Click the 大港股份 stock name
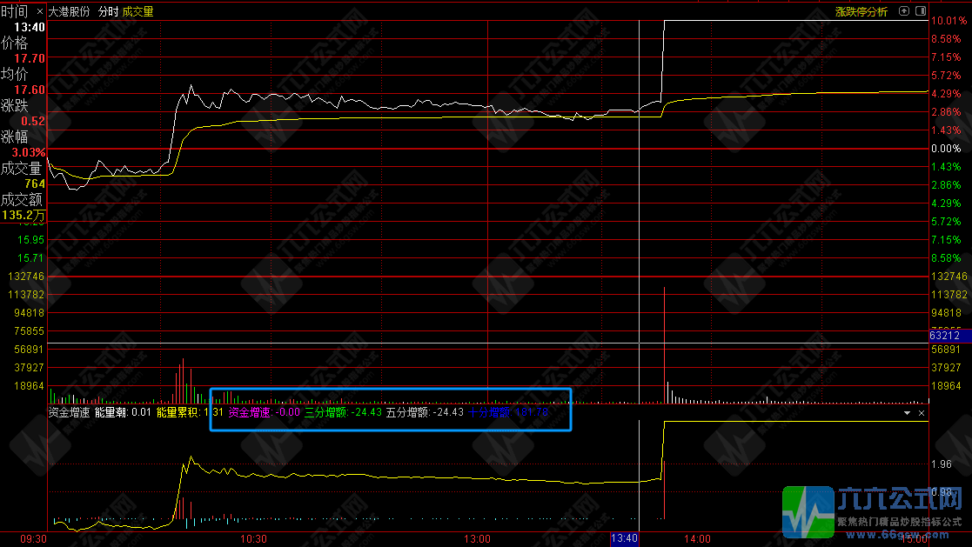Viewport: 972px width, 547px height. [69, 12]
